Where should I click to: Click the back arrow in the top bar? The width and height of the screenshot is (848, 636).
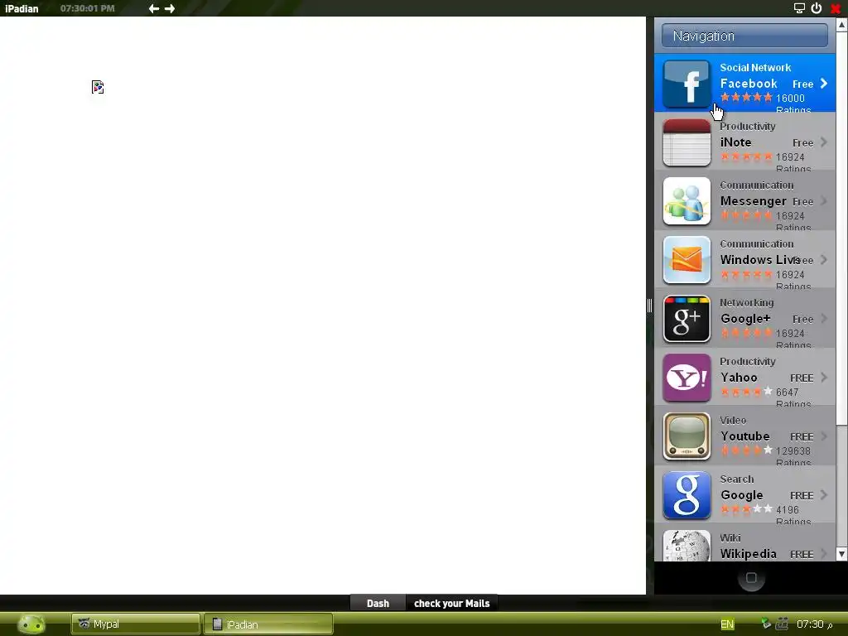[153, 8]
